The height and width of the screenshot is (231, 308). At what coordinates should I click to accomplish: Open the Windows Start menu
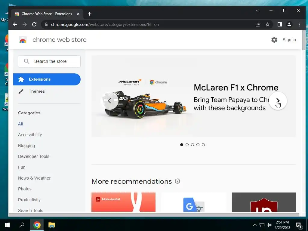7,225
